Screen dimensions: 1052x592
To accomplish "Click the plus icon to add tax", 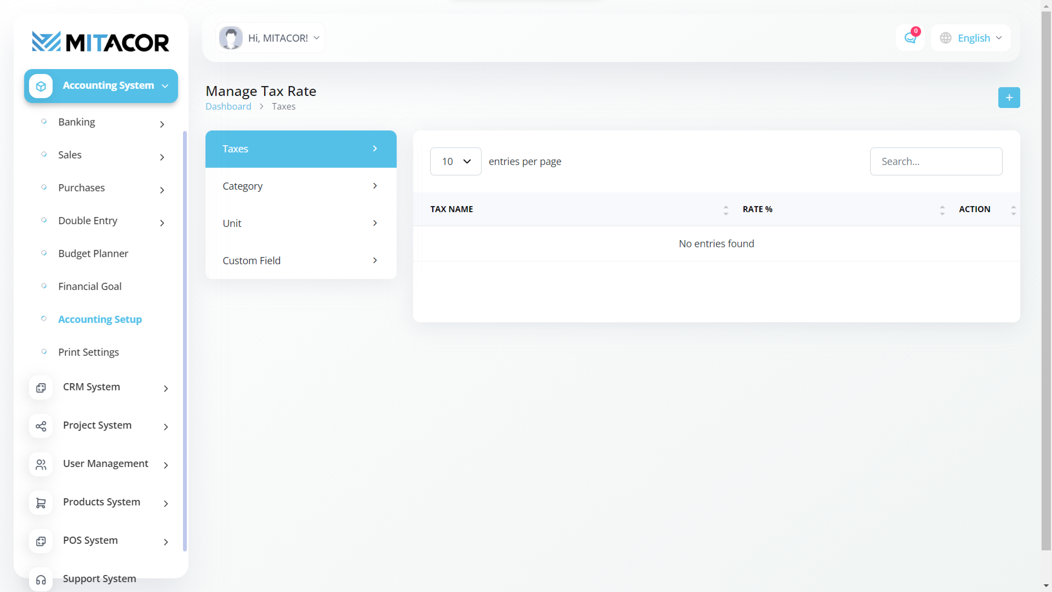I will click(x=1009, y=98).
